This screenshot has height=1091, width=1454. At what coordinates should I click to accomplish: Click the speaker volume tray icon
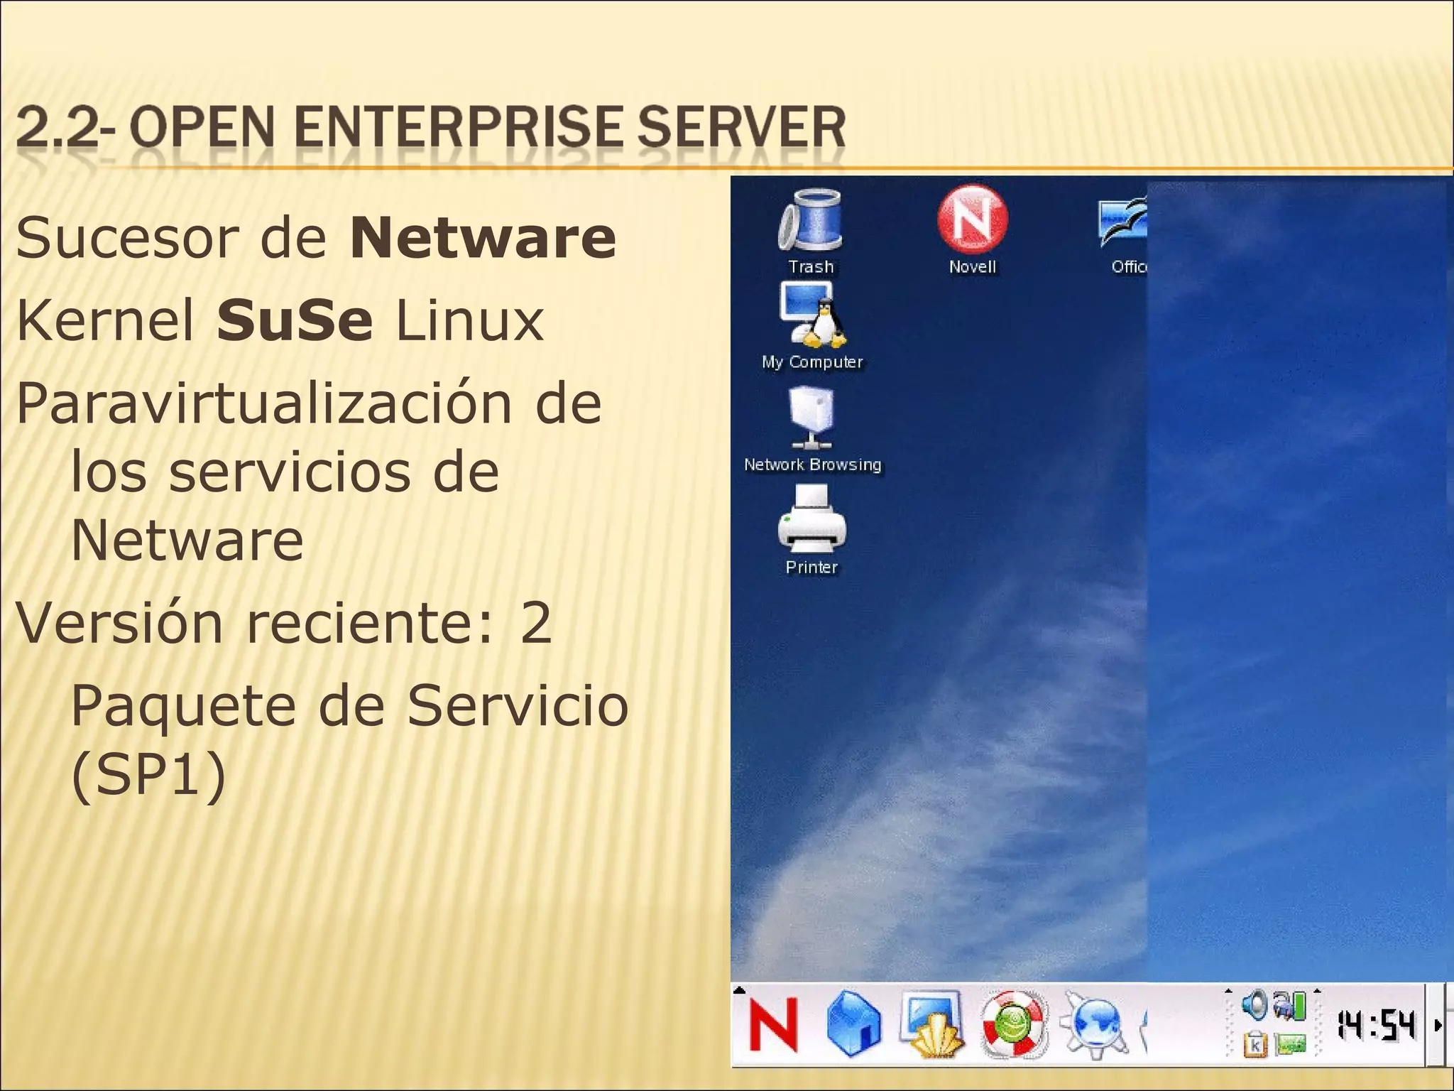1255,1004
